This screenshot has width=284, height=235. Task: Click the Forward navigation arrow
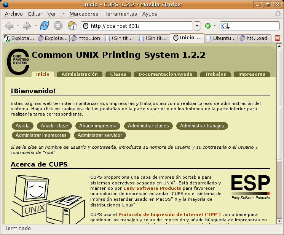click(x=27, y=26)
